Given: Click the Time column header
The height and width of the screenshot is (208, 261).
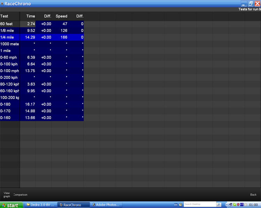Looking at the screenshot, I should (31, 16).
